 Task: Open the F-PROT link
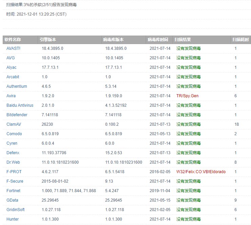pos(14,172)
